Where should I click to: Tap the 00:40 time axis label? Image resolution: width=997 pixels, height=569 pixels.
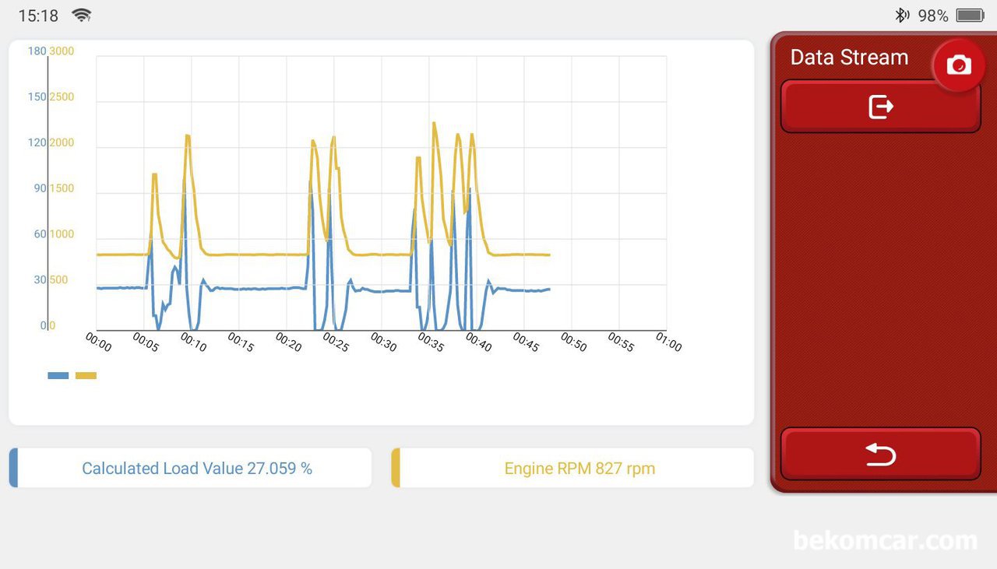[478, 342]
